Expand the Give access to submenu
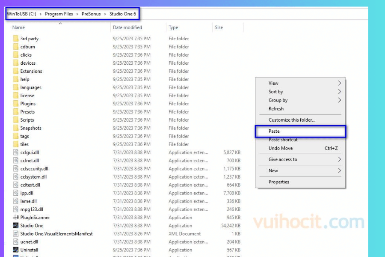Image resolution: width=385 pixels, height=257 pixels. 340,159
